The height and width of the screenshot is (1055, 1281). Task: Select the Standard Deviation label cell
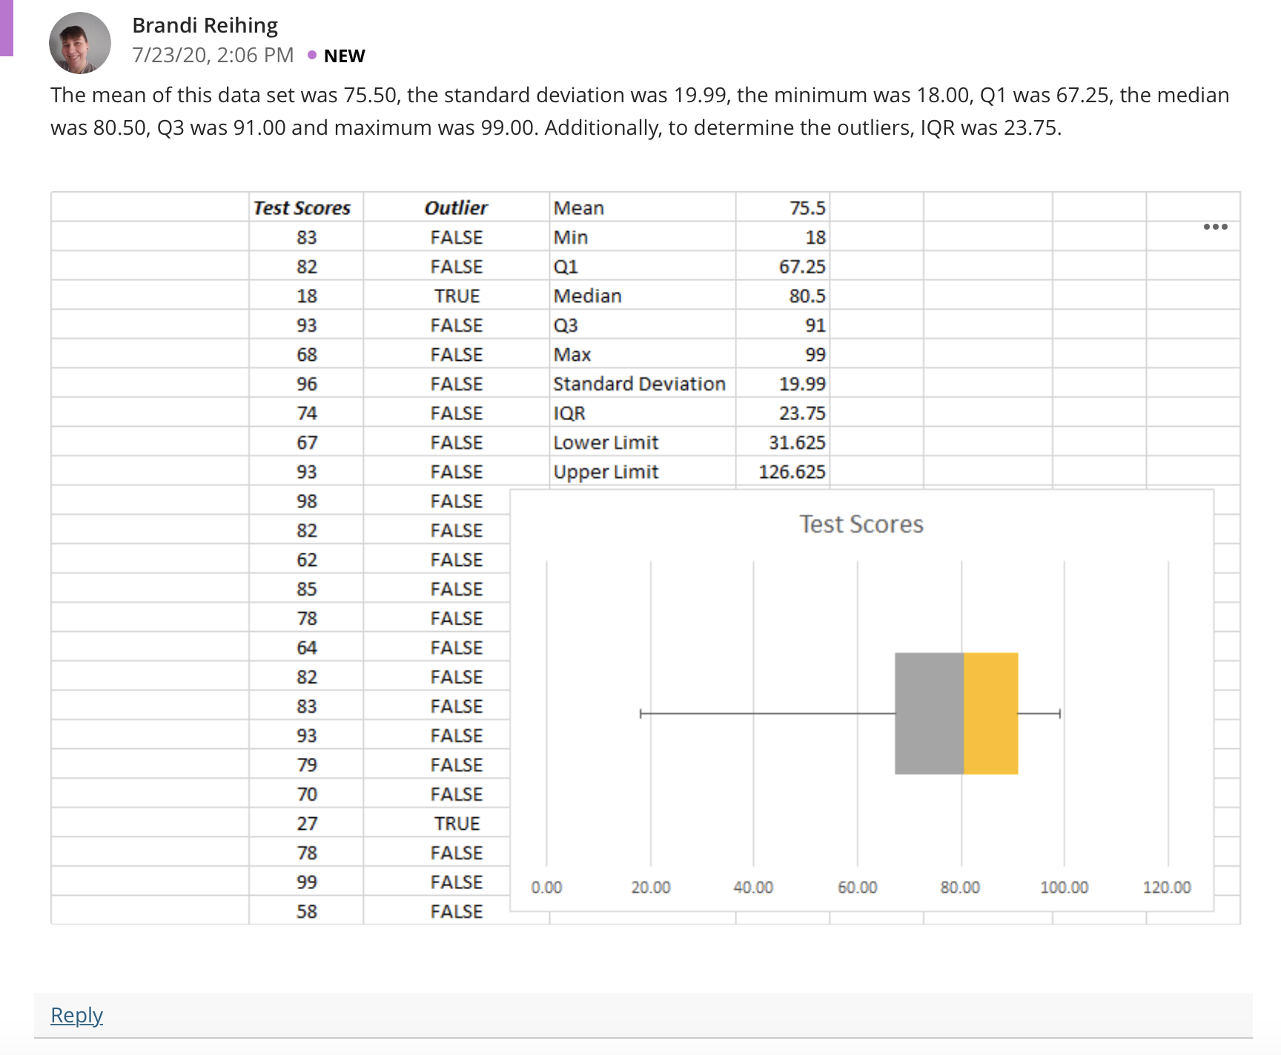[643, 384]
